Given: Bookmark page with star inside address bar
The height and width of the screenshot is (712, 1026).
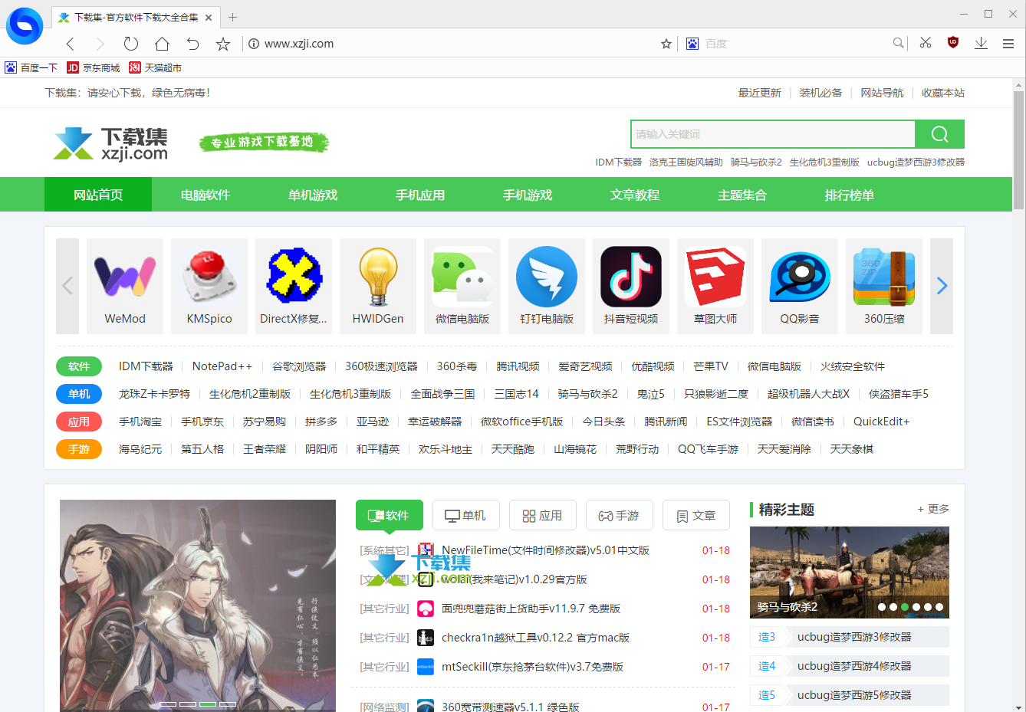Looking at the screenshot, I should [x=666, y=44].
